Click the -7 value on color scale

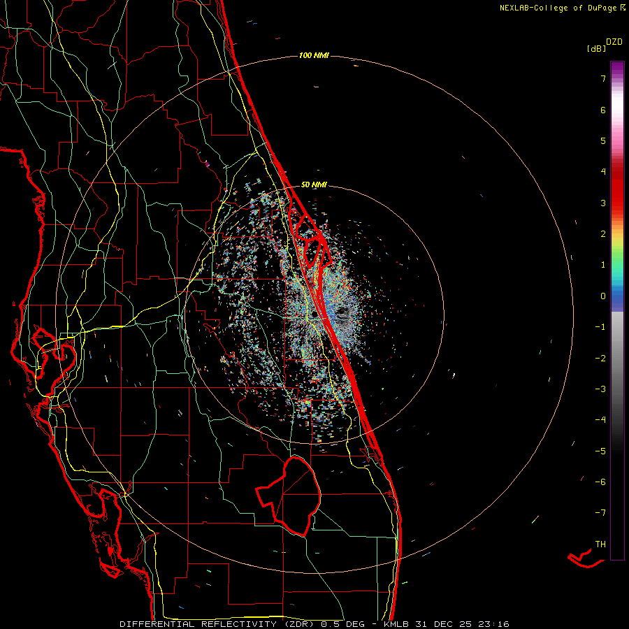[x=600, y=513]
